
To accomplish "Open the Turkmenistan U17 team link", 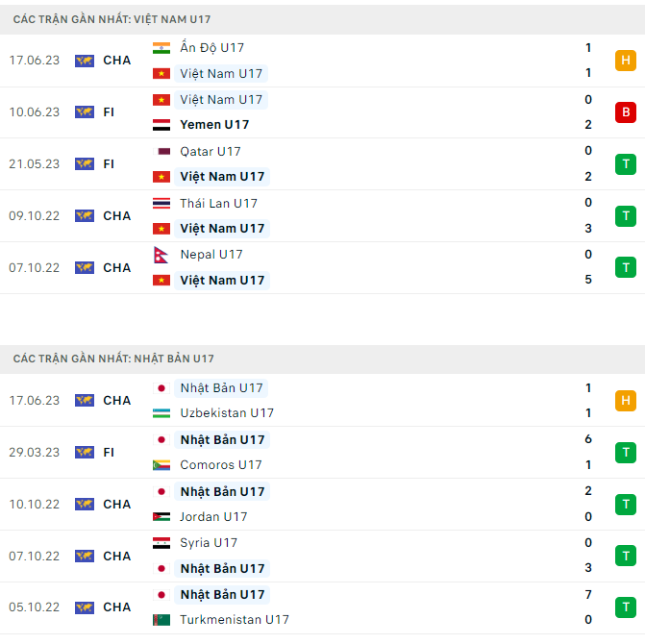I will click(235, 620).
